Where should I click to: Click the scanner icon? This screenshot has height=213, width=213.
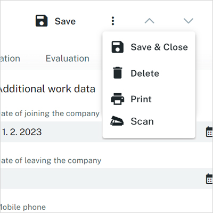117,121
